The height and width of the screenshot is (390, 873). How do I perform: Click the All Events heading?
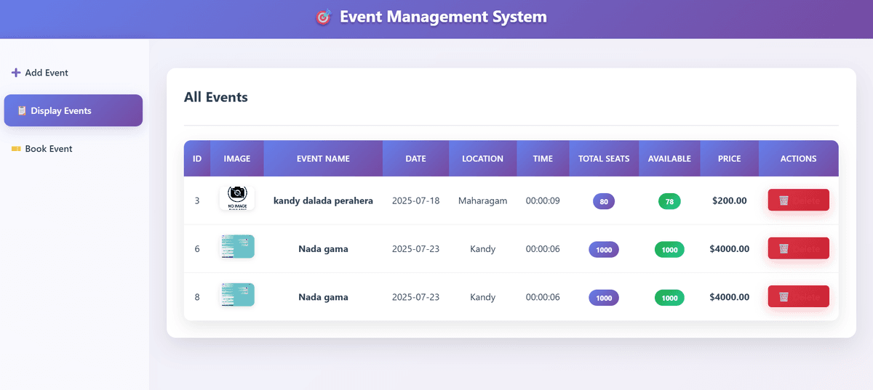click(x=216, y=97)
